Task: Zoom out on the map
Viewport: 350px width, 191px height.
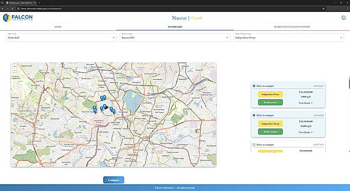Action: pyautogui.click(x=15, y=71)
